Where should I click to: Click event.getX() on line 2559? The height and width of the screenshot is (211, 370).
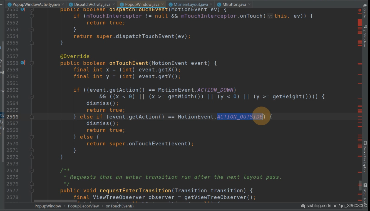coord(158,70)
